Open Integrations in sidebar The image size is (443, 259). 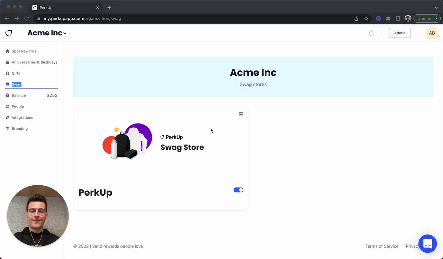(x=22, y=118)
